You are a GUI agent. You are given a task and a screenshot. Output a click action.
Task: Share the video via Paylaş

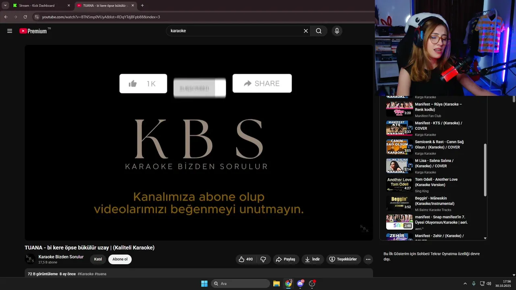click(286, 259)
